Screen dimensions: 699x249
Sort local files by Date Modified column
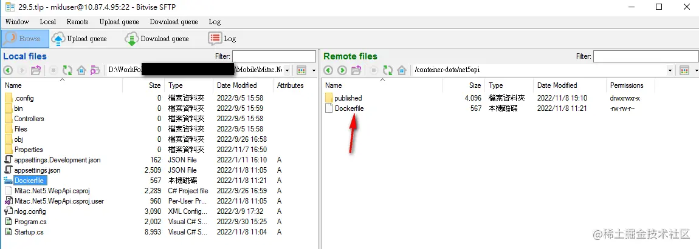pos(243,85)
